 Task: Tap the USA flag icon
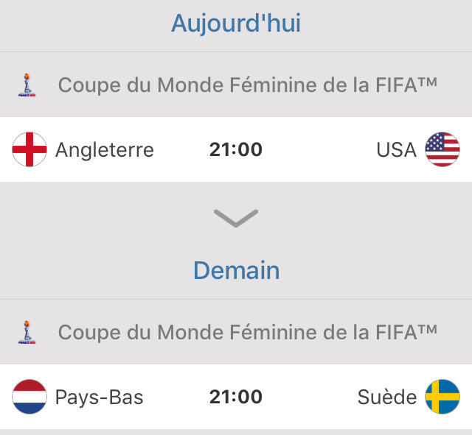[442, 149]
